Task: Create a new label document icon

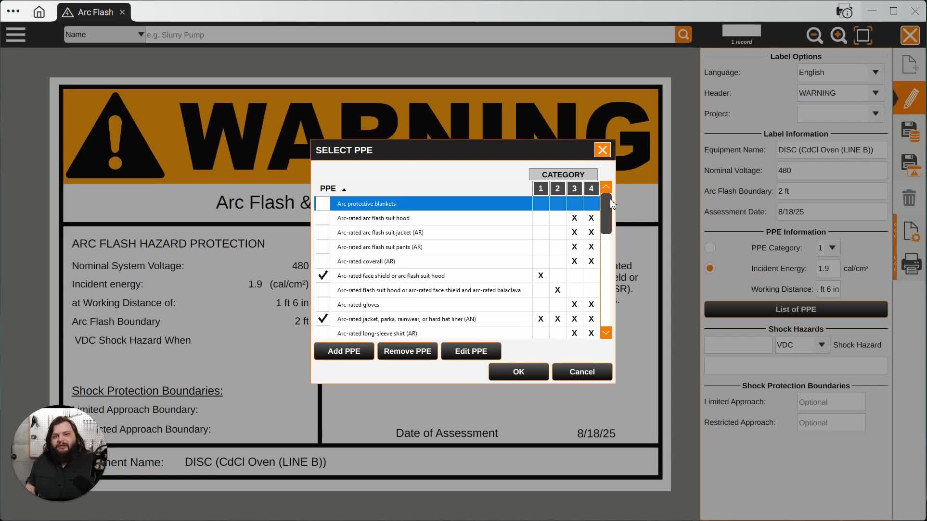Action: (x=910, y=65)
